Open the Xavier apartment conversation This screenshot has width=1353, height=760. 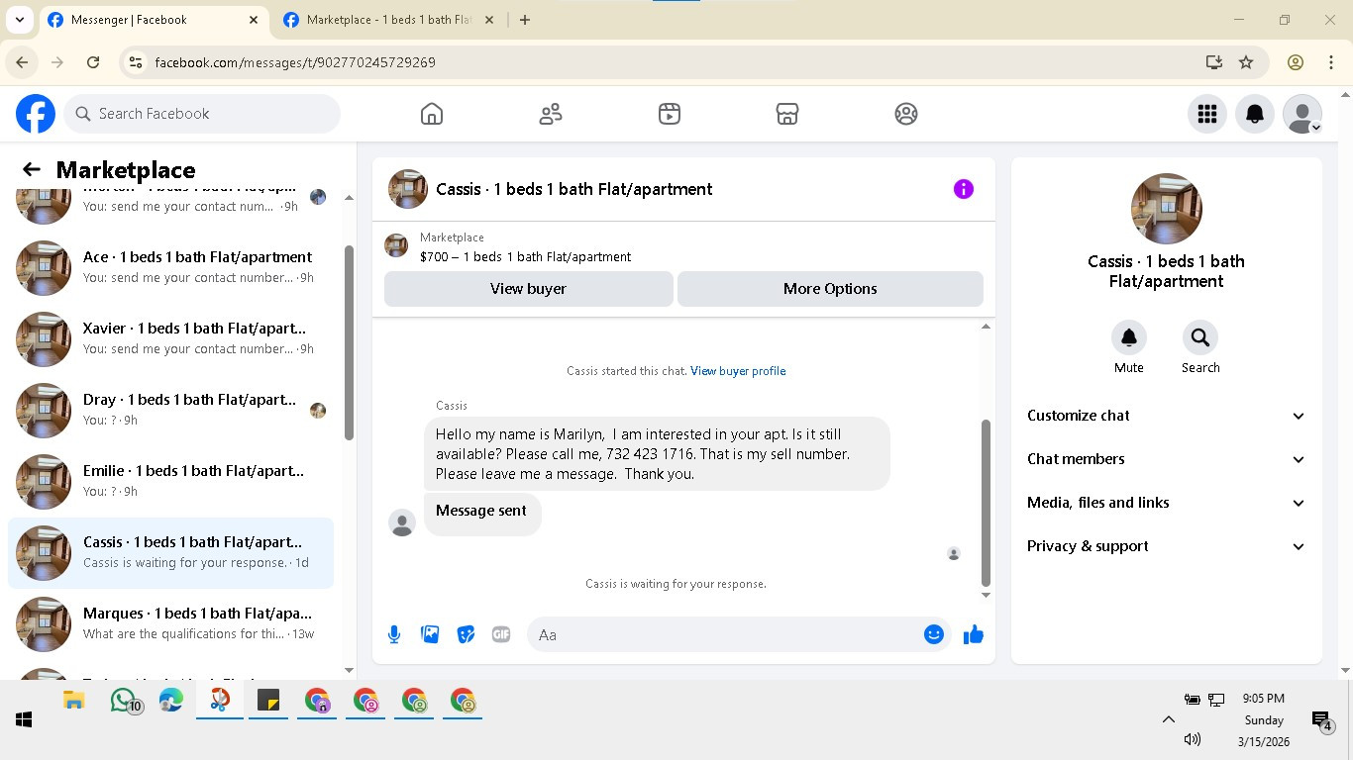[170, 338]
